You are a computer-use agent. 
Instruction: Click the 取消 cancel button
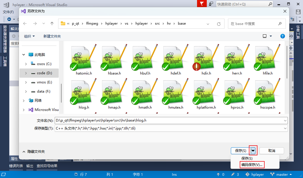tap(272, 151)
